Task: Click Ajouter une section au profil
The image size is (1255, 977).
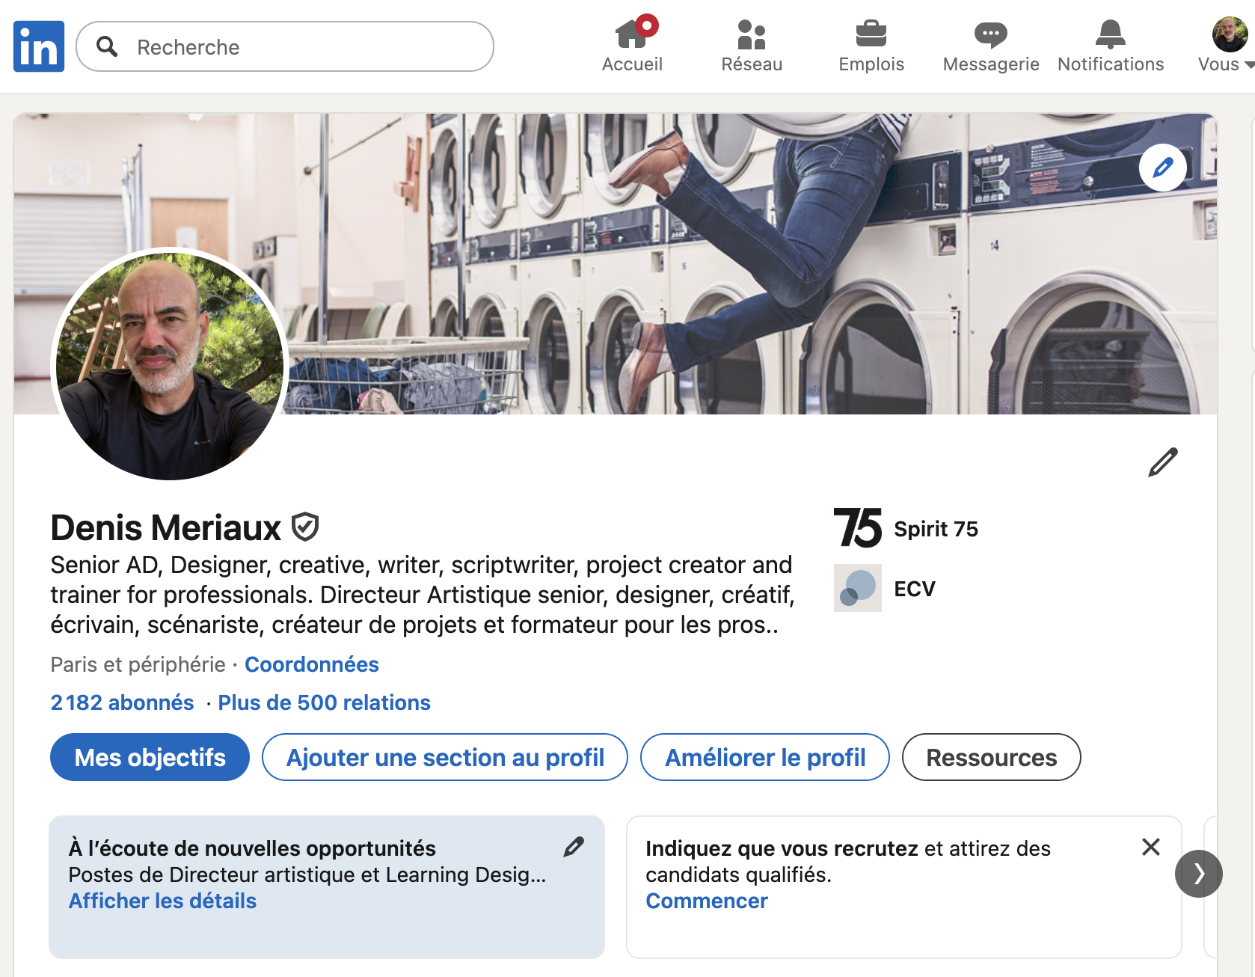Action: (x=444, y=757)
